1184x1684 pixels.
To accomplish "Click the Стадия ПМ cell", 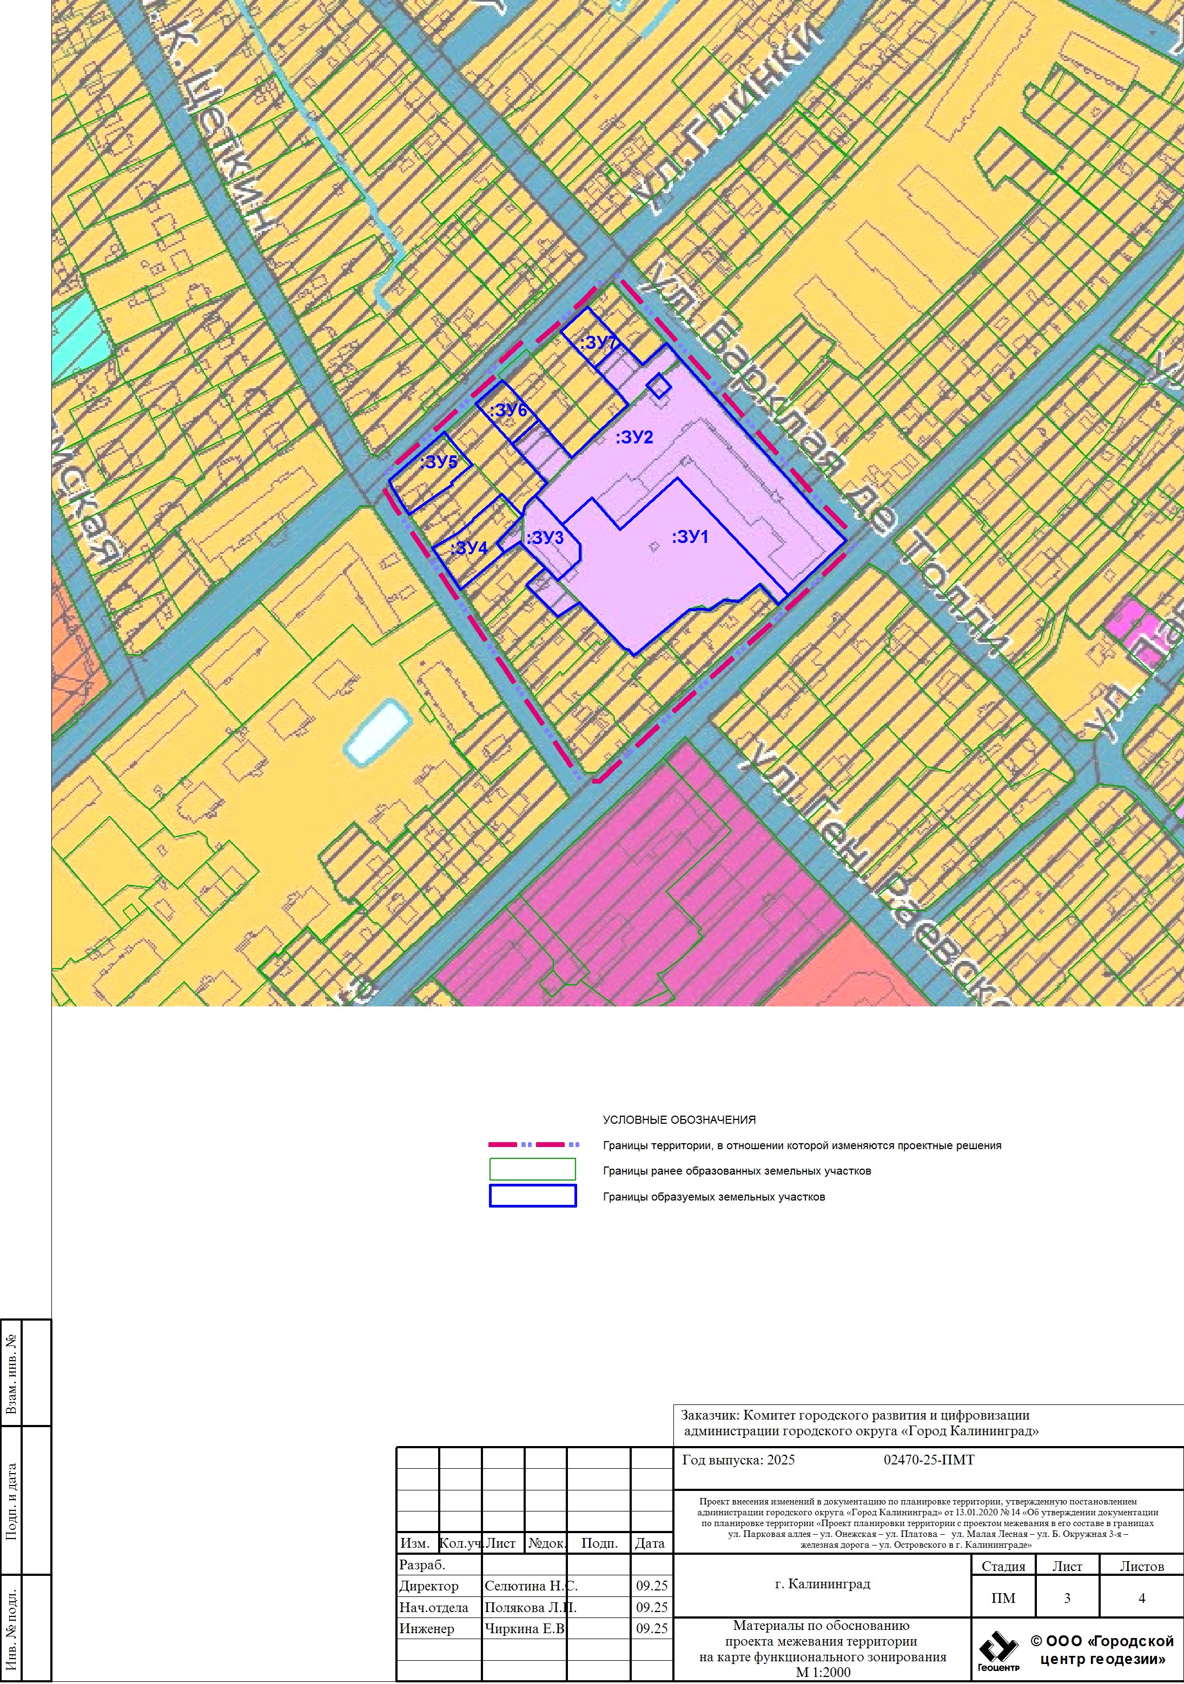I will (x=1003, y=1598).
